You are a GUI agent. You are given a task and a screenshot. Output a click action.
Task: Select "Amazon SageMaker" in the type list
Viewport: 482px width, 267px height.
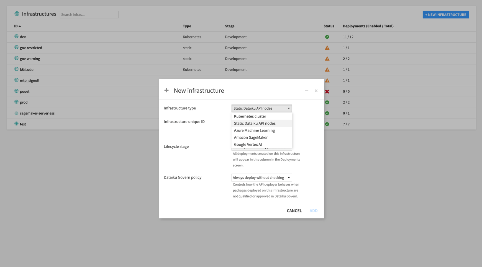pos(250,137)
